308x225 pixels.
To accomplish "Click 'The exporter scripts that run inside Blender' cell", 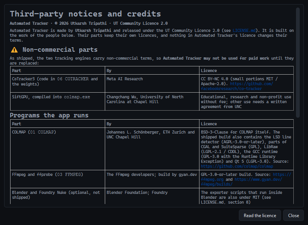I will [x=246, y=196].
